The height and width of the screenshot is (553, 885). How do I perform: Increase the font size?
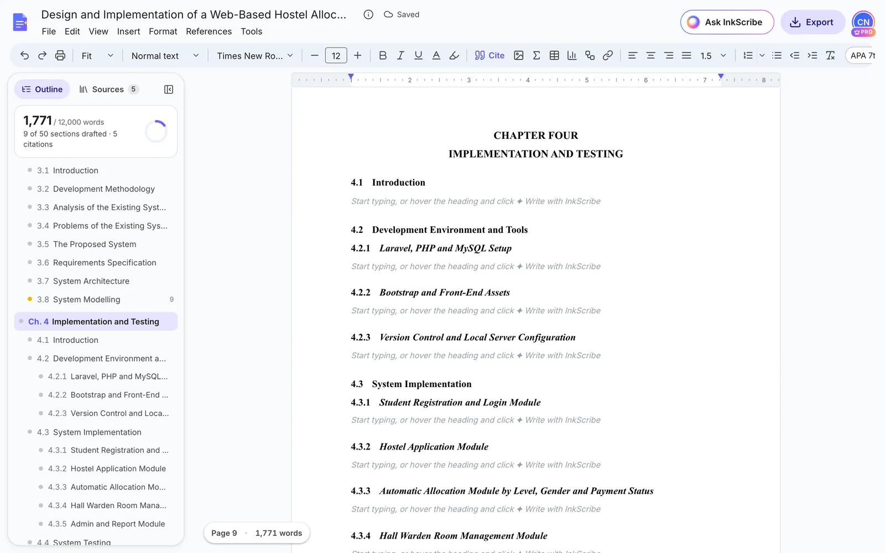(358, 55)
